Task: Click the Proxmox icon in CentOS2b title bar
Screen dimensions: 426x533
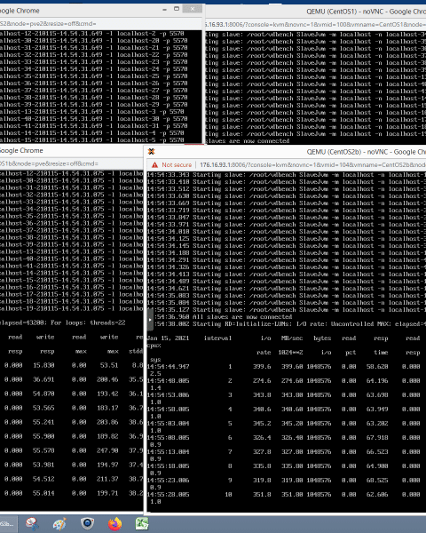Action: (152, 152)
